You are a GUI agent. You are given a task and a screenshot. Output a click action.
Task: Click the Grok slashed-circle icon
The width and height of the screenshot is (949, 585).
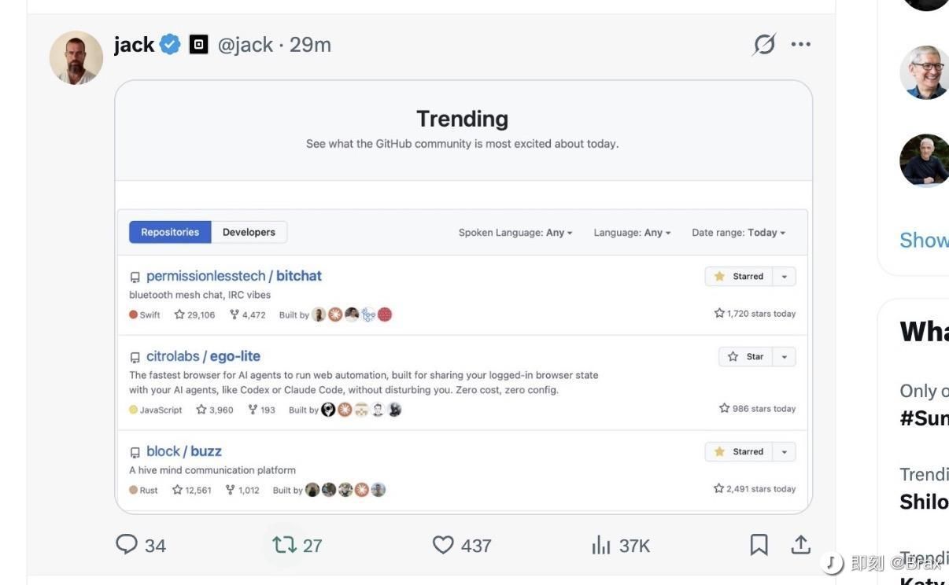pyautogui.click(x=763, y=46)
